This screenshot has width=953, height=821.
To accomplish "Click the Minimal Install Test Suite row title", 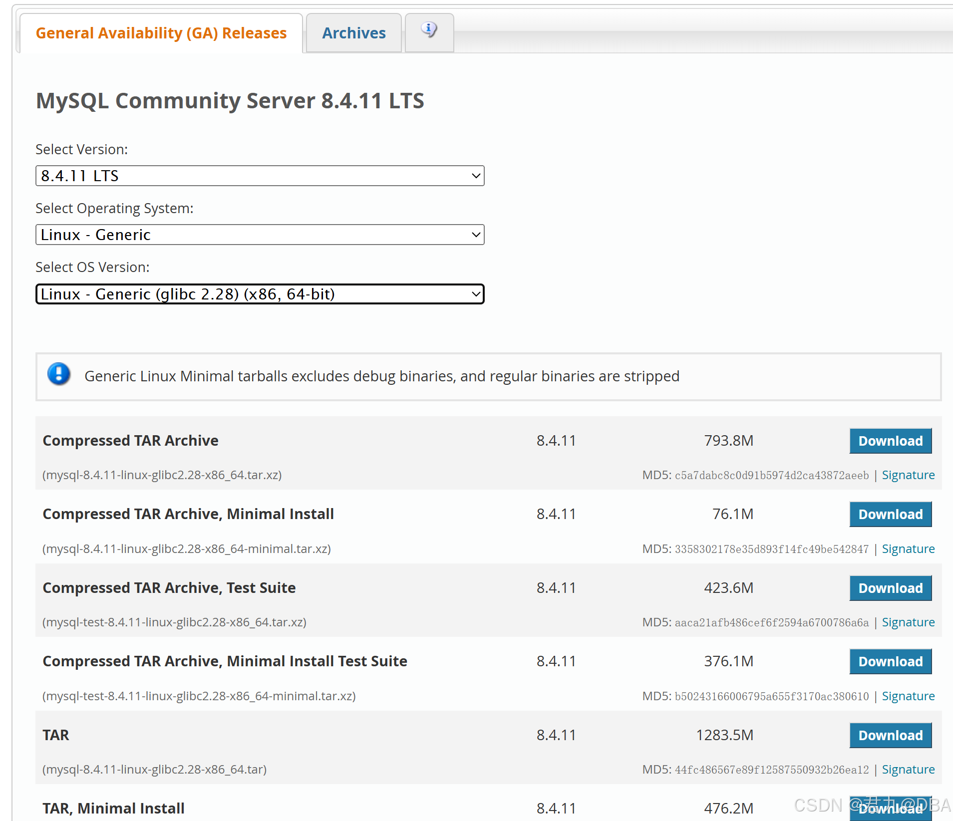I will 225,661.
